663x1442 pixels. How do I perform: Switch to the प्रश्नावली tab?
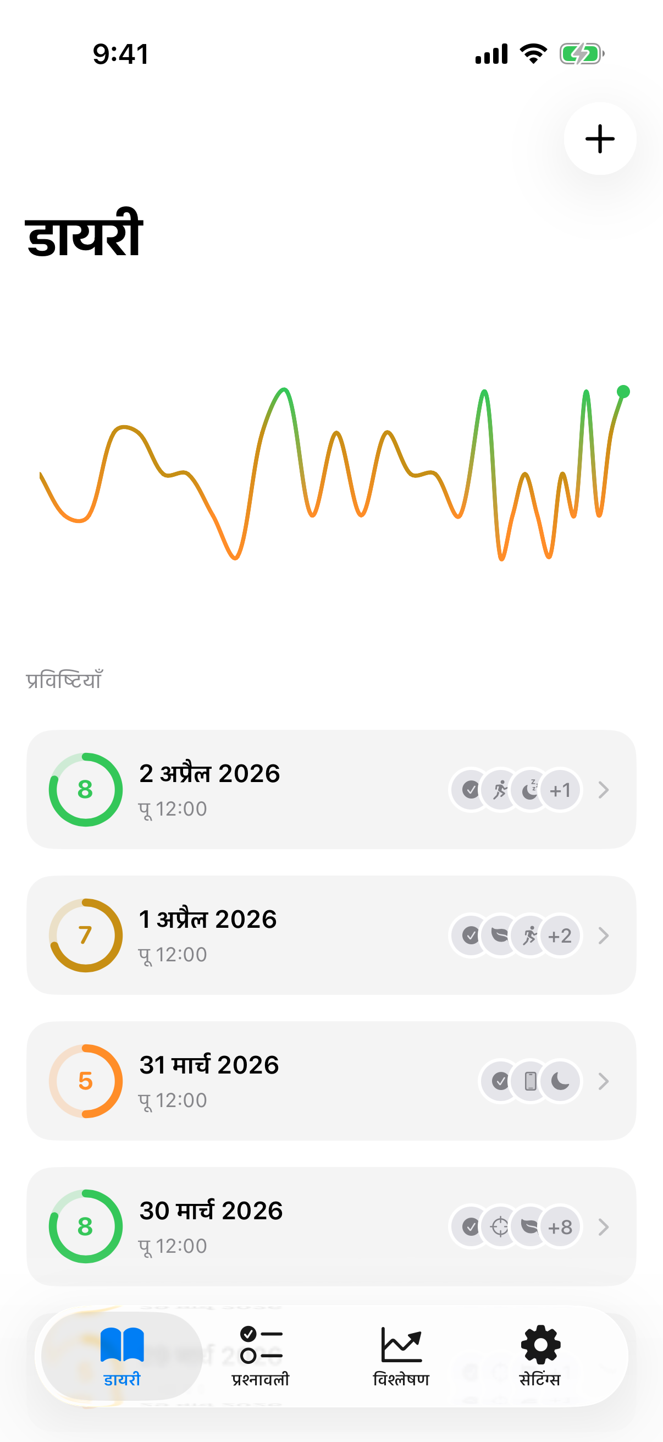261,1355
